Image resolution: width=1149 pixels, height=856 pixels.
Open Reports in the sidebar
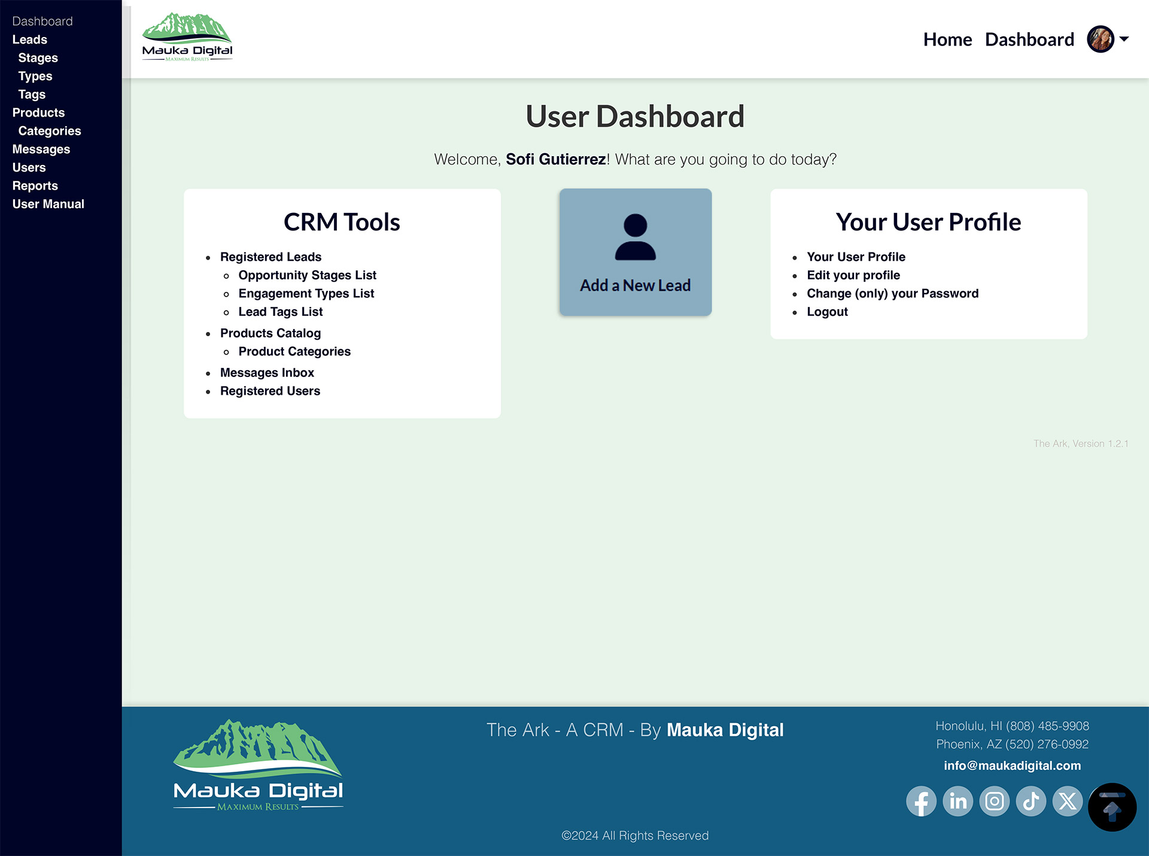click(x=35, y=186)
